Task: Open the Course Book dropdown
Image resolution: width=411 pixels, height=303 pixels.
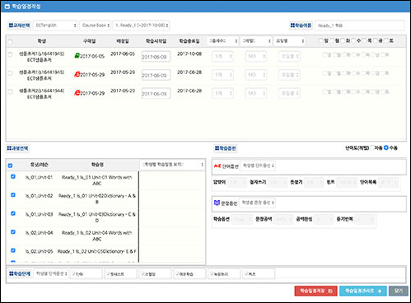Action: 96,26
